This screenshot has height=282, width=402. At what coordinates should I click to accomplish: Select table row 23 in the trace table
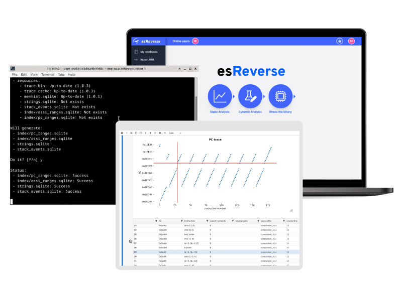point(216,225)
